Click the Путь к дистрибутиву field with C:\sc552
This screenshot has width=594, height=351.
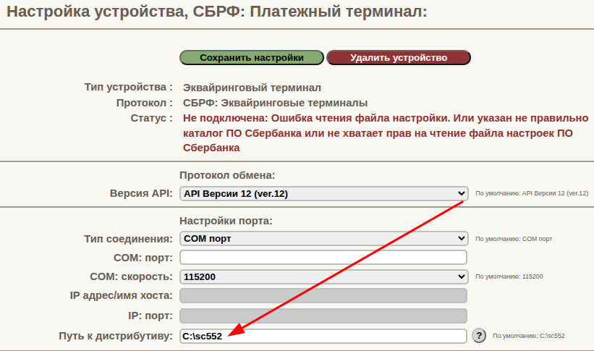(323, 337)
